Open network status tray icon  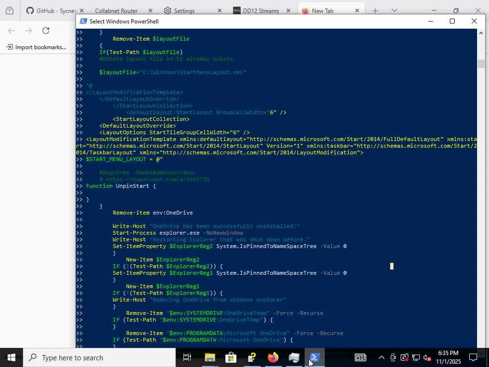coord(416,357)
